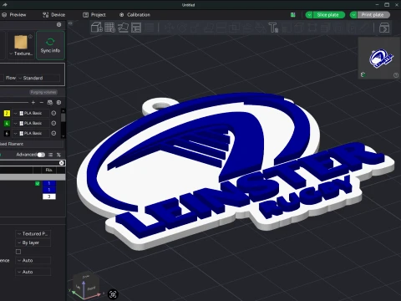Click the Add model cube icon
This screenshot has height=301, width=401.
click(97, 28)
